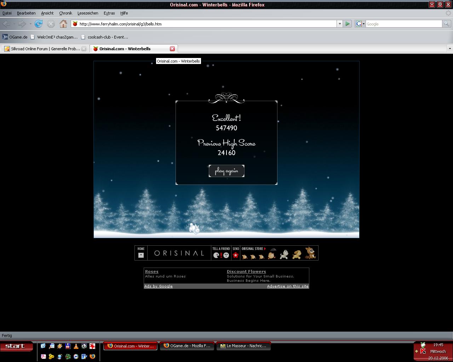Go to the browser Home page icon

click(63, 24)
